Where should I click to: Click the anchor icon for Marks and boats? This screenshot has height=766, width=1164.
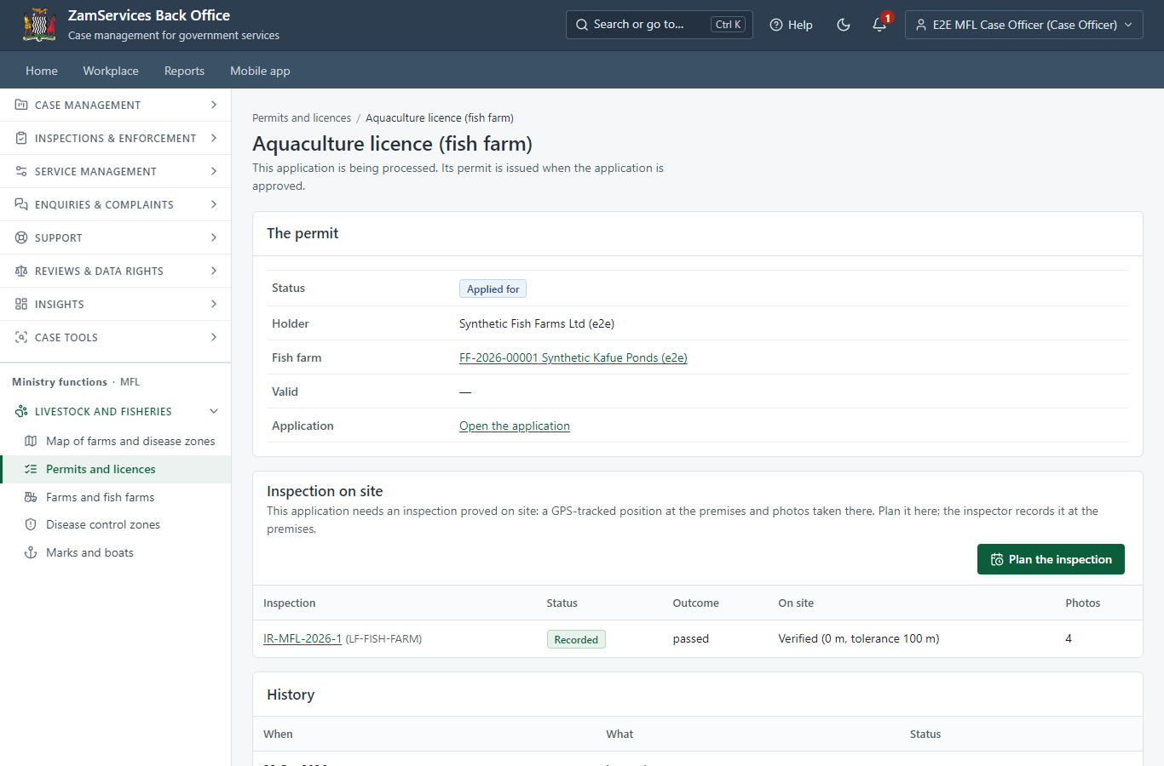31,552
